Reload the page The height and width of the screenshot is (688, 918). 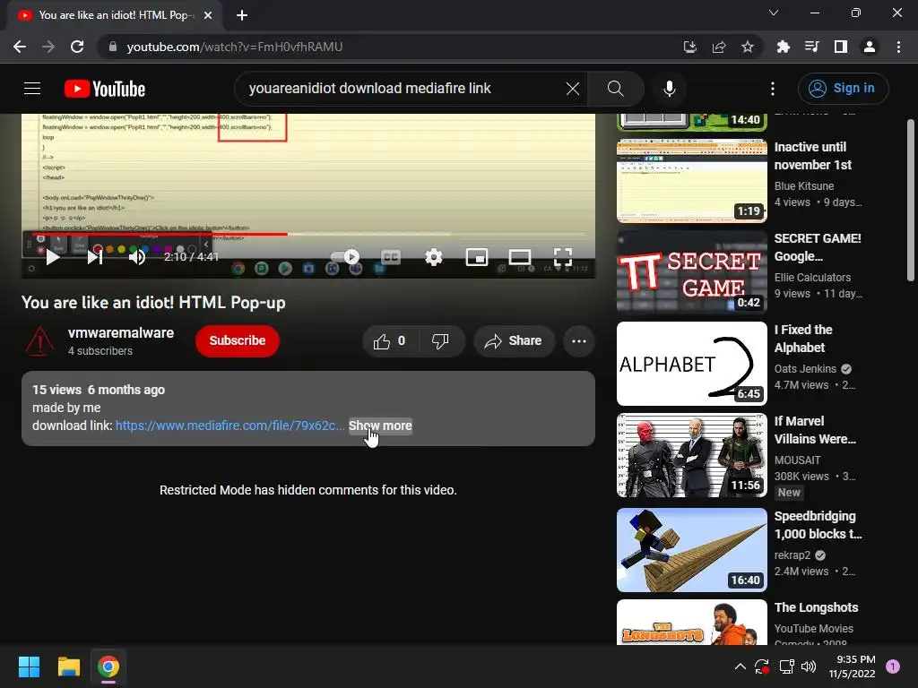coord(77,47)
